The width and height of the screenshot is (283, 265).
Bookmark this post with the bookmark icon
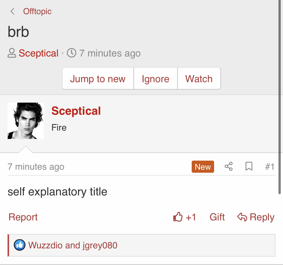coord(249,167)
